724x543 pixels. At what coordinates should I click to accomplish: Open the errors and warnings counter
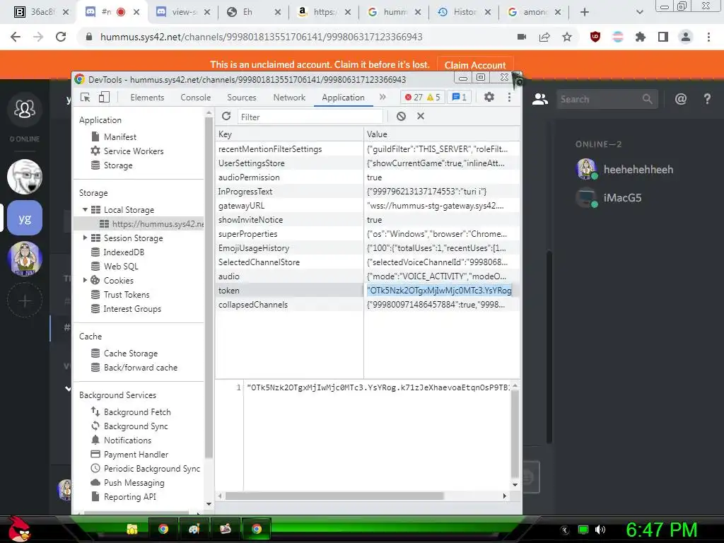pos(423,97)
